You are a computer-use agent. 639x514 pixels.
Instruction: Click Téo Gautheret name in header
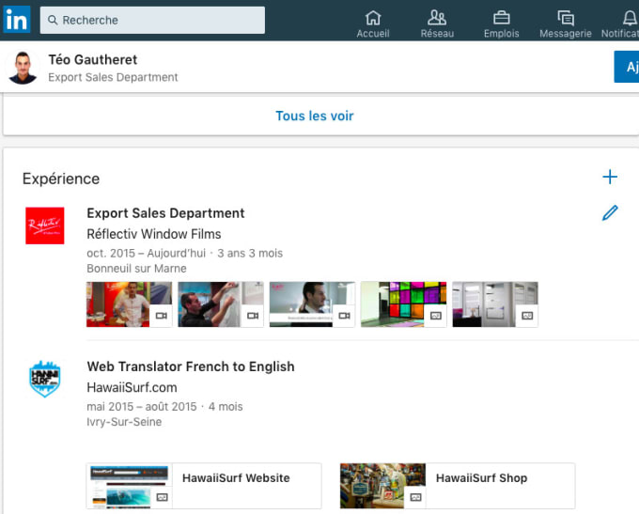click(x=93, y=59)
